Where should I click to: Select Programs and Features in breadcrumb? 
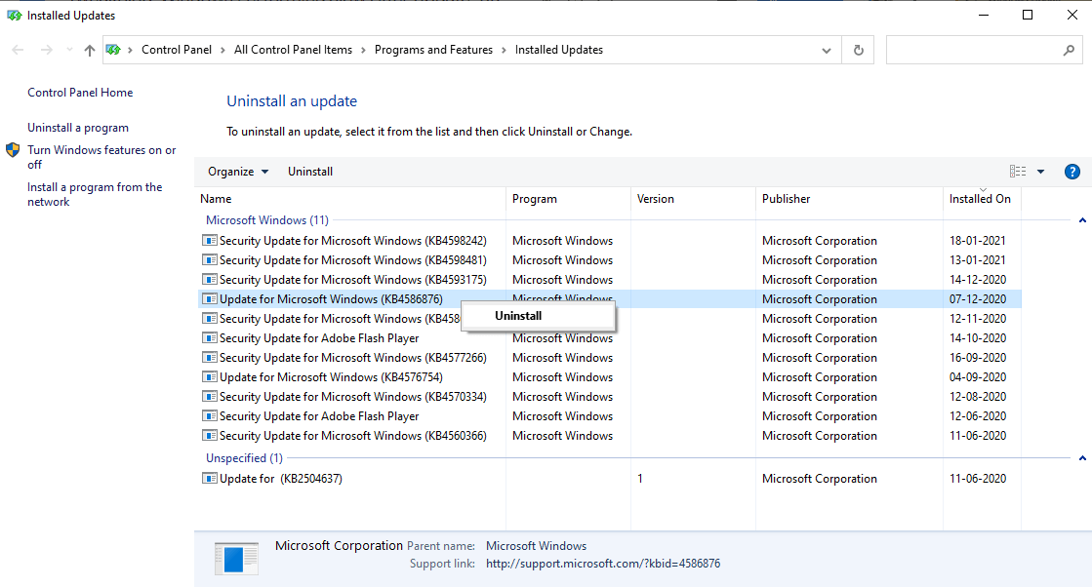[x=433, y=50]
